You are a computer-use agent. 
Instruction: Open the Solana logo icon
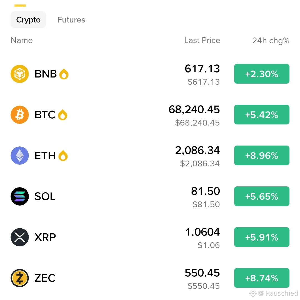click(x=20, y=196)
